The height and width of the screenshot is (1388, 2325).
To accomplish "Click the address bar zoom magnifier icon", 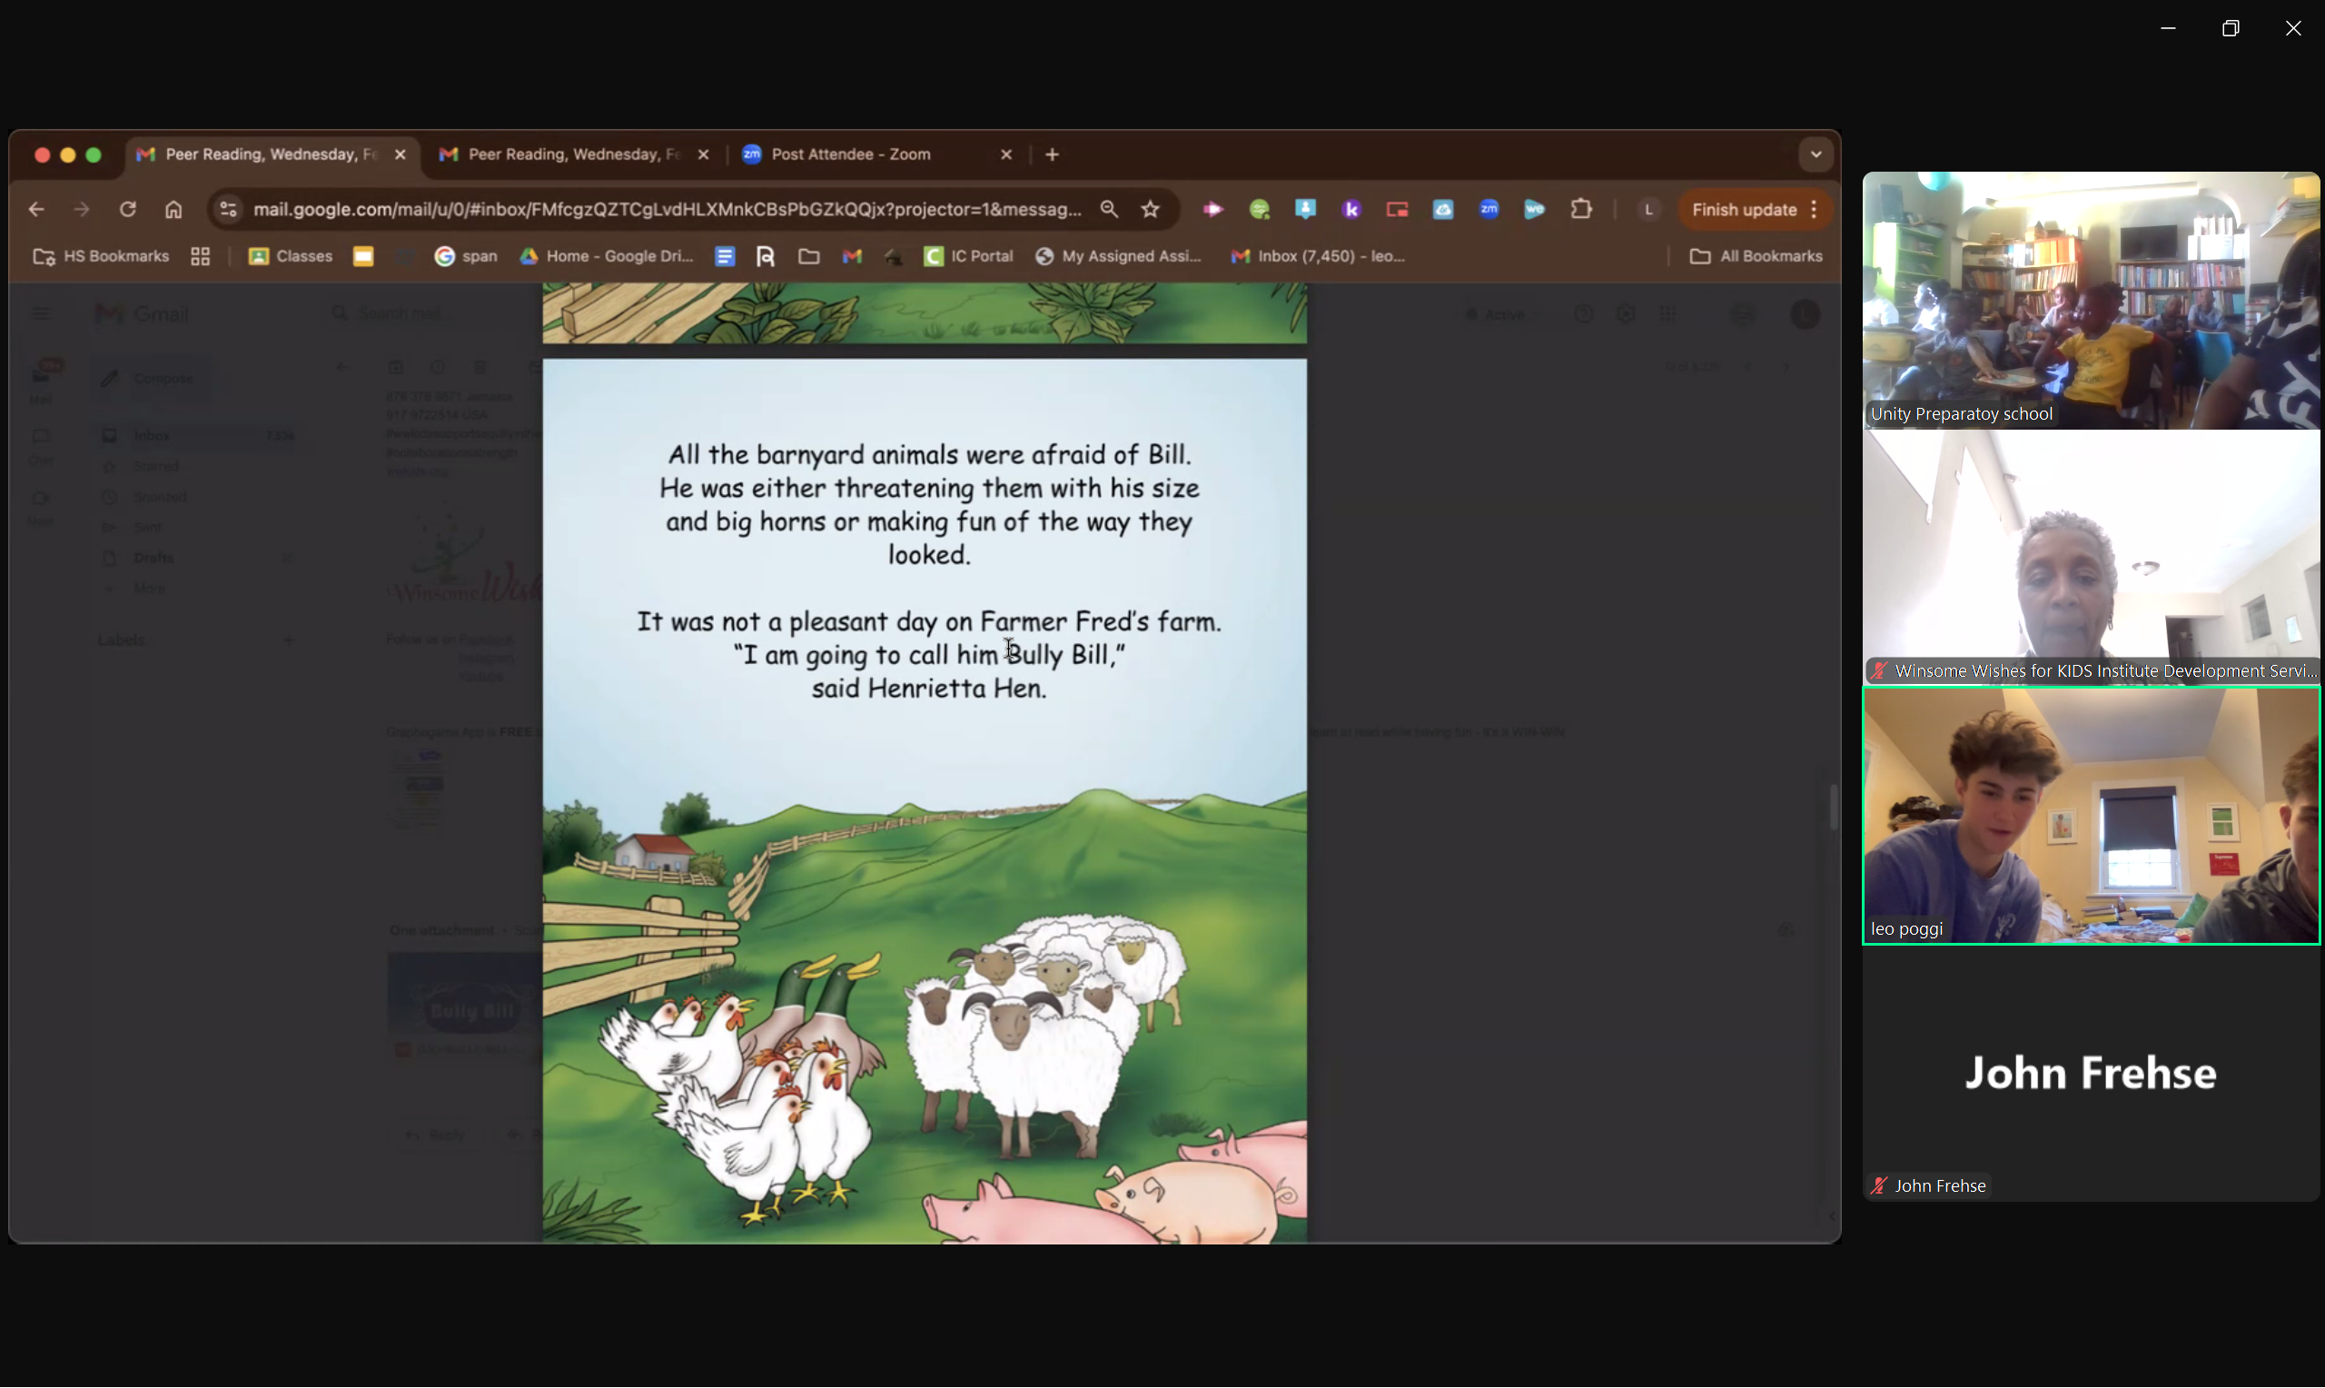I will (1109, 210).
